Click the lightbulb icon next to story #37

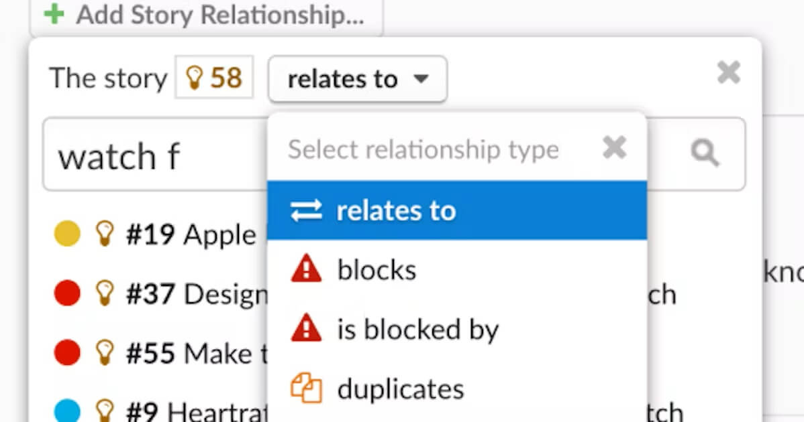click(x=105, y=293)
